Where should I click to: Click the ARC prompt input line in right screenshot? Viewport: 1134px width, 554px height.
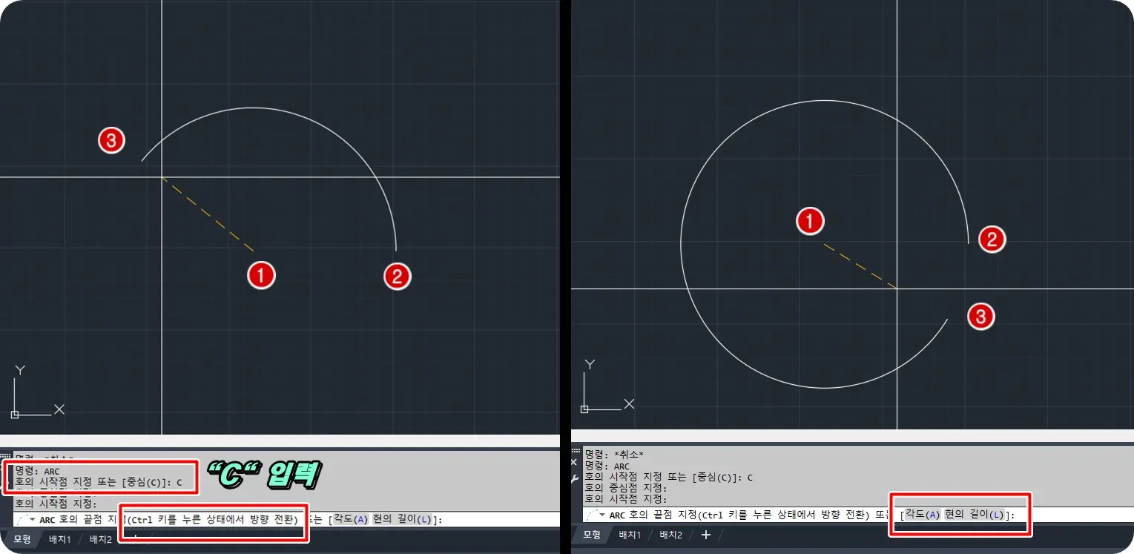coord(859,515)
